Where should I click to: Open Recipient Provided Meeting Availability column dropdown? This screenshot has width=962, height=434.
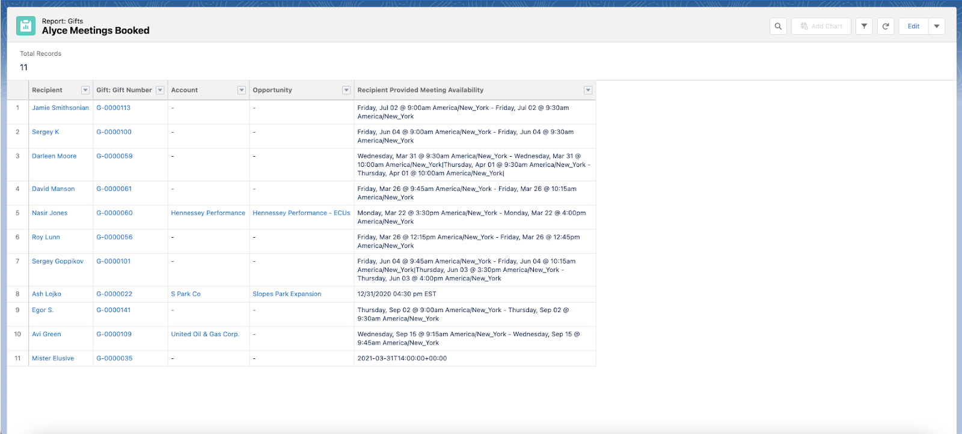pos(588,90)
